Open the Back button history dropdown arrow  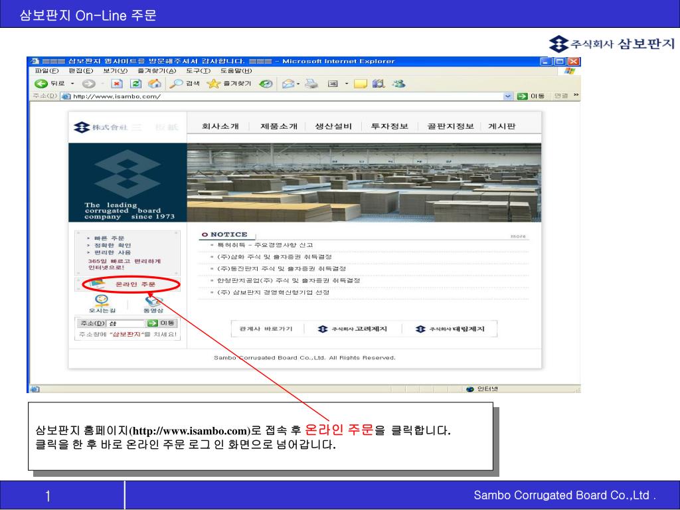click(x=72, y=84)
